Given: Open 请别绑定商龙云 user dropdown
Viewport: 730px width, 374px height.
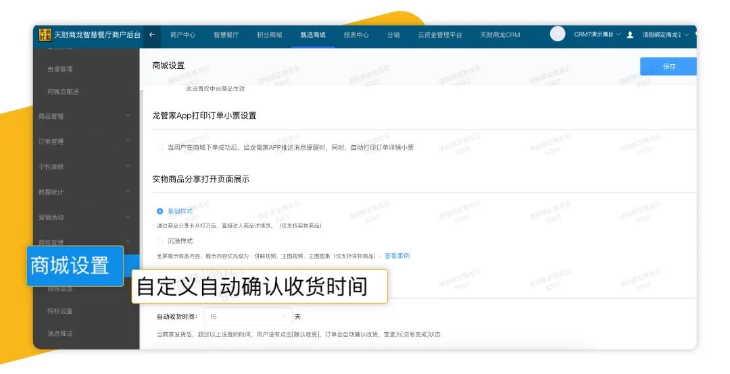Looking at the screenshot, I should (665, 35).
